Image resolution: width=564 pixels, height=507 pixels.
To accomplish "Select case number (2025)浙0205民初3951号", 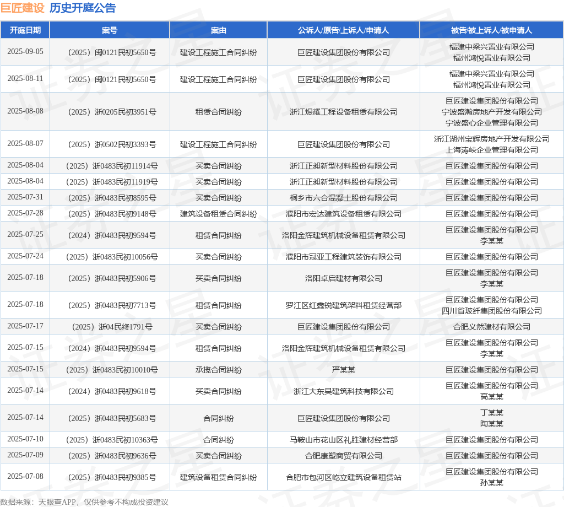I will tap(111, 112).
